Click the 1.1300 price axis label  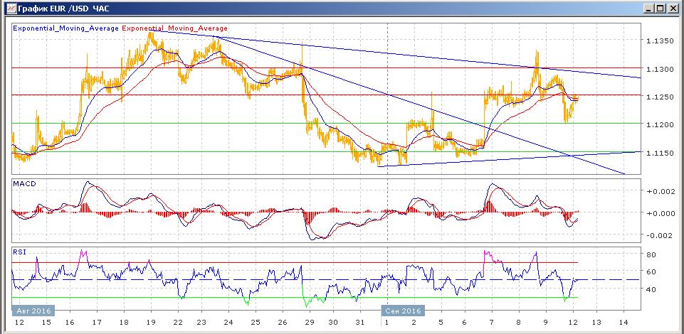[x=659, y=69]
